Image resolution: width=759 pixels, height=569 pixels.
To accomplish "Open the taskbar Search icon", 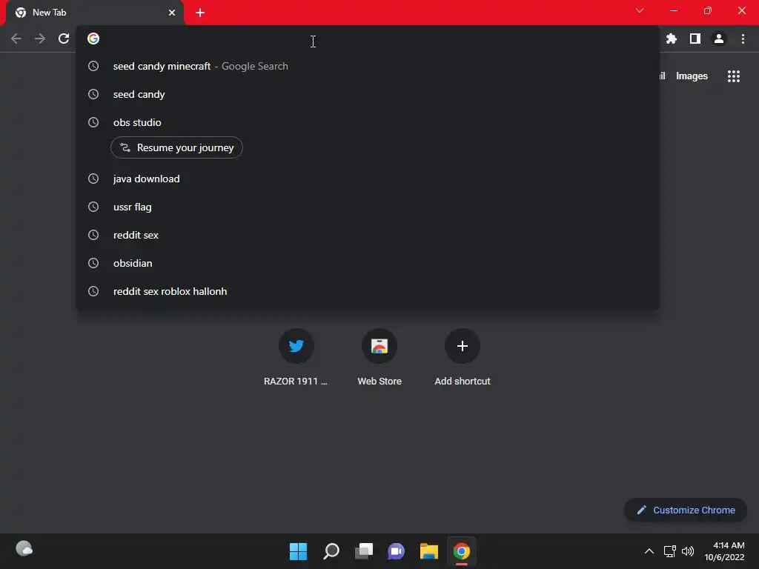I will (331, 551).
